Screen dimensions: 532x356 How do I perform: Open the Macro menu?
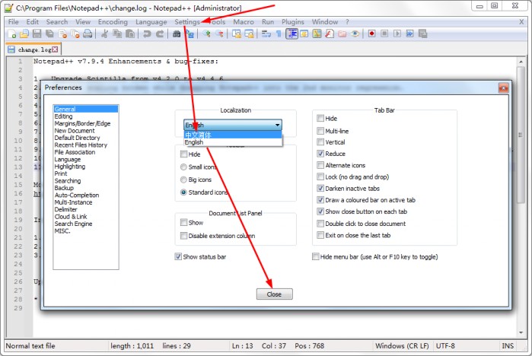[244, 22]
